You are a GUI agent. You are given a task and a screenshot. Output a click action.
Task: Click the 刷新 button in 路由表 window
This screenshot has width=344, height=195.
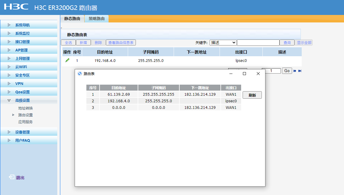252,95
